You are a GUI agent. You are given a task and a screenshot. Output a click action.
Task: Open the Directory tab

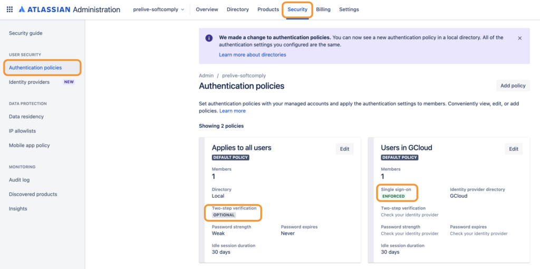(x=238, y=9)
